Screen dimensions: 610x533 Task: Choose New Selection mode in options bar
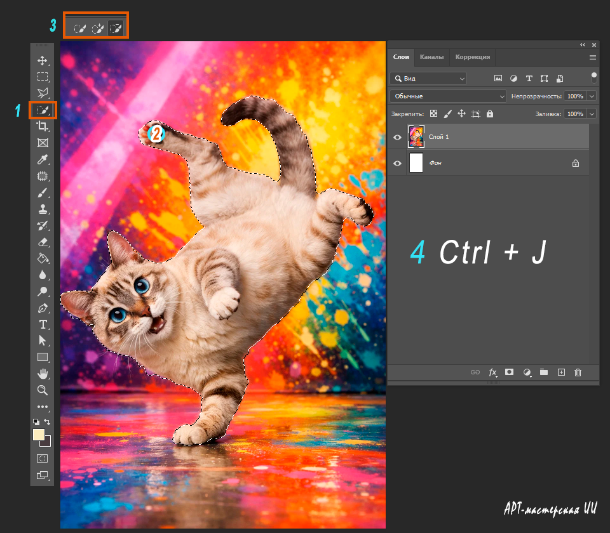tap(79, 29)
